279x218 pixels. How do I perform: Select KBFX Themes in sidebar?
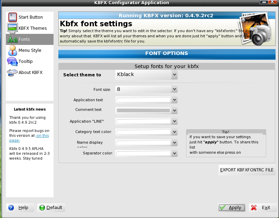coord(30,28)
